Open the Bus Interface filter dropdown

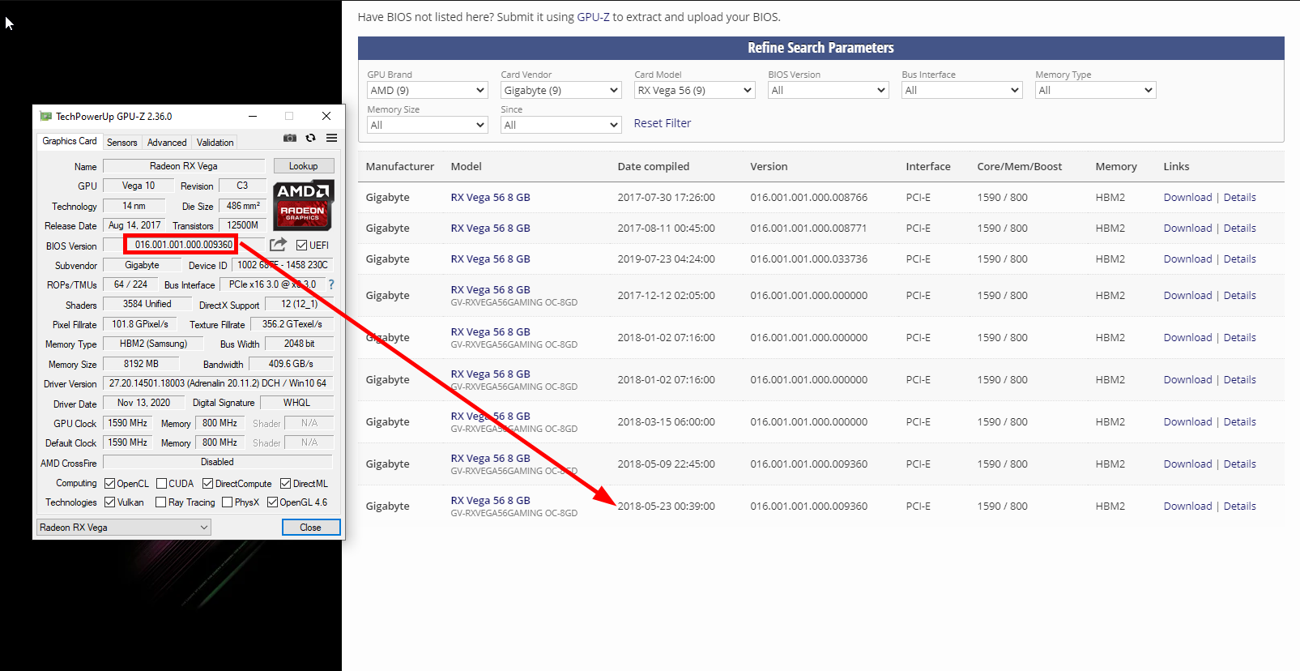coord(961,90)
